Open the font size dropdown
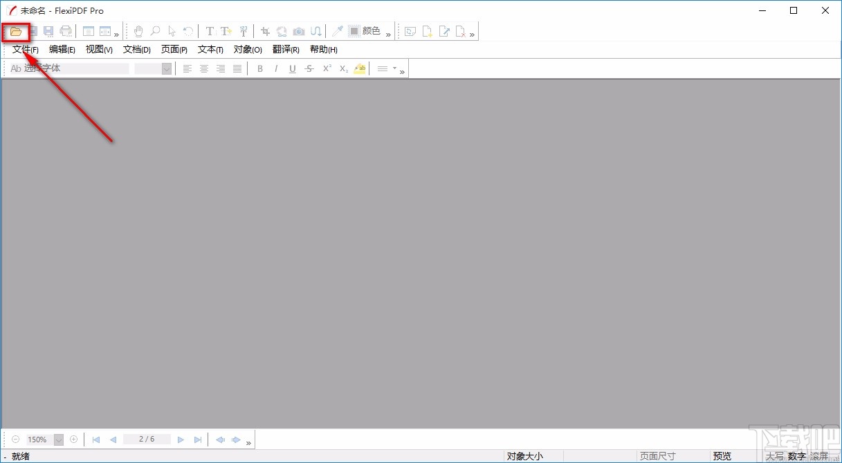The height and width of the screenshot is (463, 842). click(x=165, y=68)
